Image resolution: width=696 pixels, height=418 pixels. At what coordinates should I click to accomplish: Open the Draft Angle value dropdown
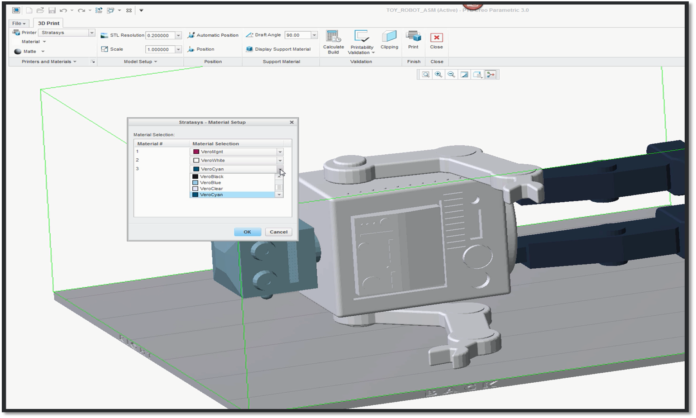point(314,35)
